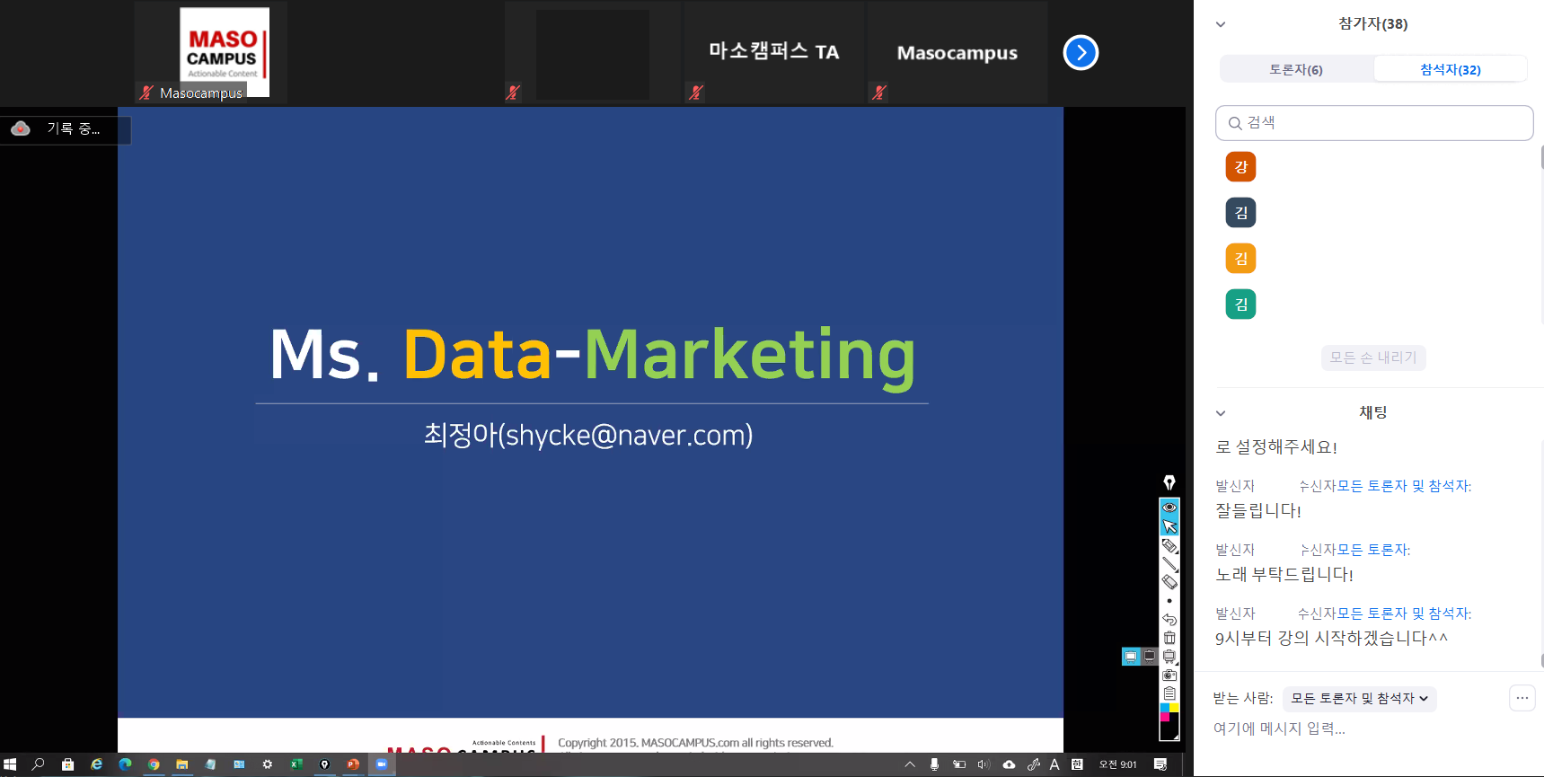
Task: Take a screenshot with the camera icon
Action: tap(1169, 675)
